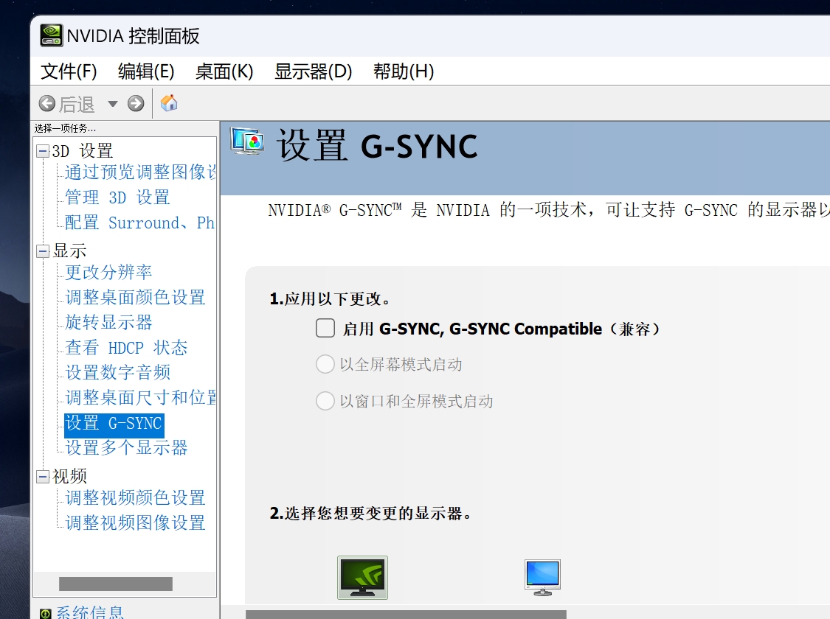Go to 管理 3D 设置 page
The image size is (830, 619).
[x=117, y=197]
